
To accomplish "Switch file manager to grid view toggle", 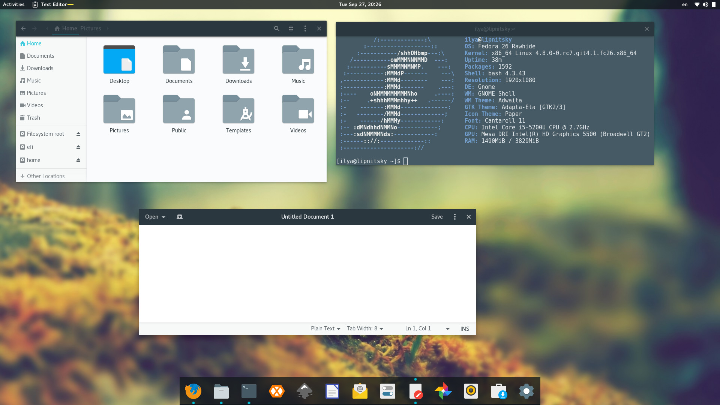I will coord(291,28).
